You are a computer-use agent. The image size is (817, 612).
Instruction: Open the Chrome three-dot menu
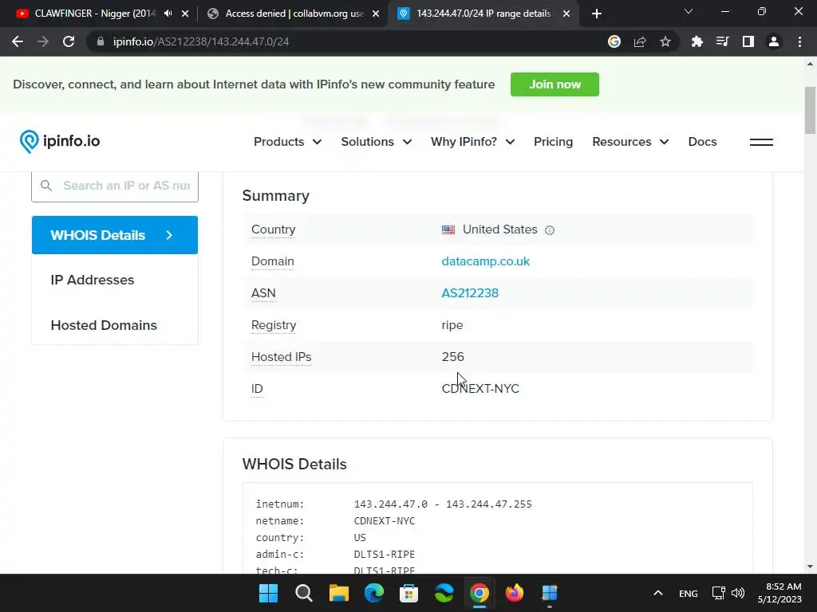point(799,41)
